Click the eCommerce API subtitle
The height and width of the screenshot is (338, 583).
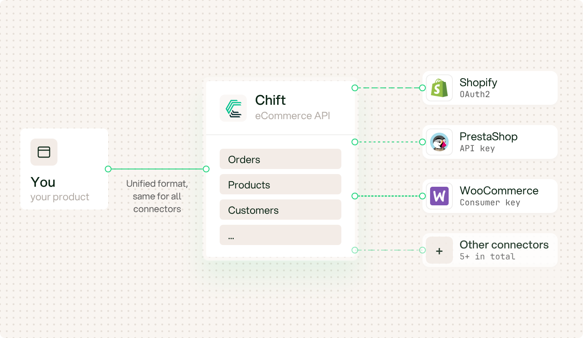click(x=292, y=116)
